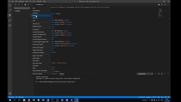
Task: Click UTF-8 encoding in status bar
Action: point(154,97)
